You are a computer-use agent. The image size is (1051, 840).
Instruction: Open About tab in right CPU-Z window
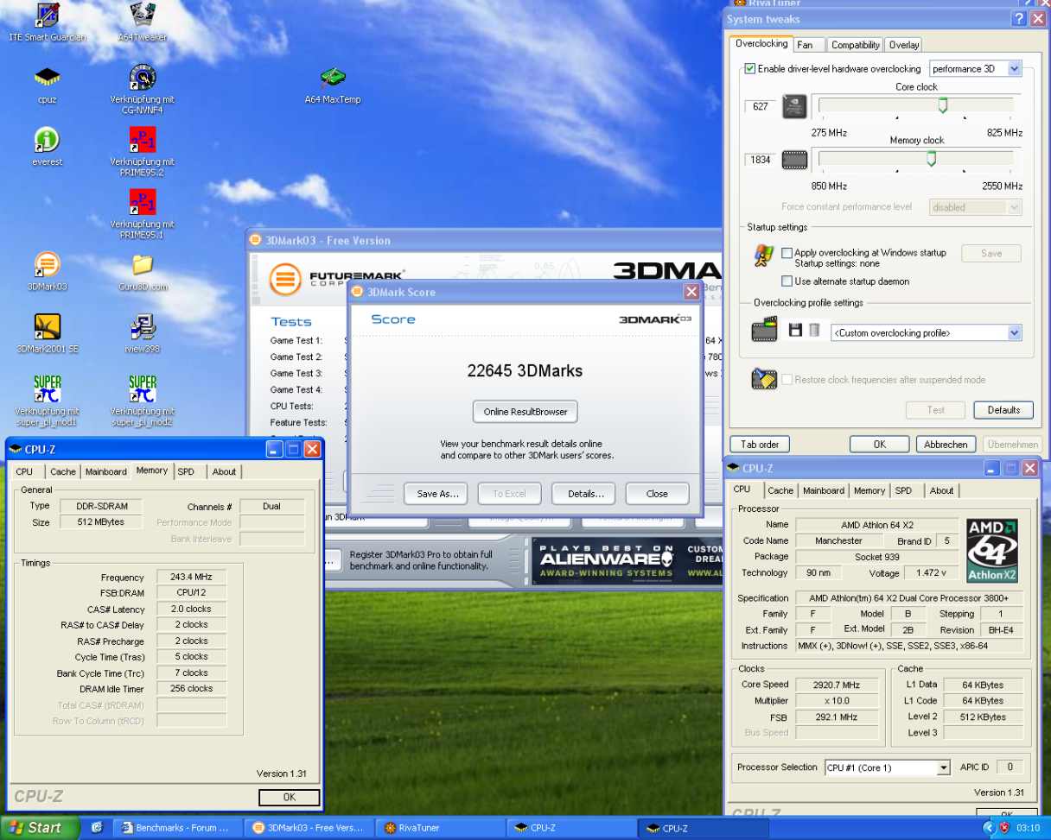[941, 490]
